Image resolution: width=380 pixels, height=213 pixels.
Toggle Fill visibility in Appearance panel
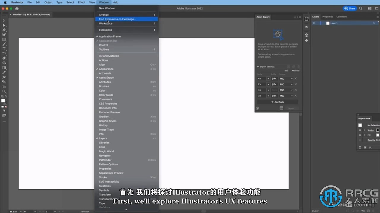pos(360,135)
